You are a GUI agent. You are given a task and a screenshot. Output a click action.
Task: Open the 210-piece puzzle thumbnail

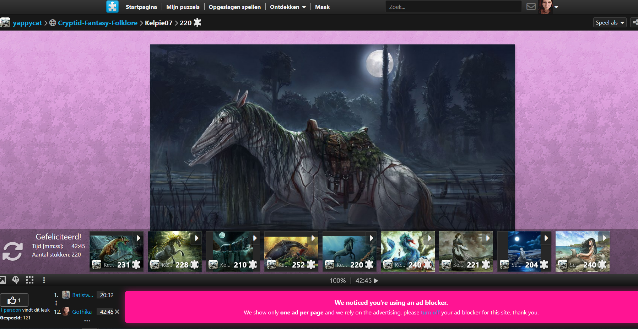(x=233, y=252)
